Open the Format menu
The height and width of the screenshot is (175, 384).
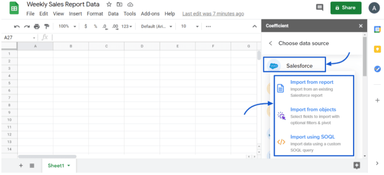click(x=95, y=14)
